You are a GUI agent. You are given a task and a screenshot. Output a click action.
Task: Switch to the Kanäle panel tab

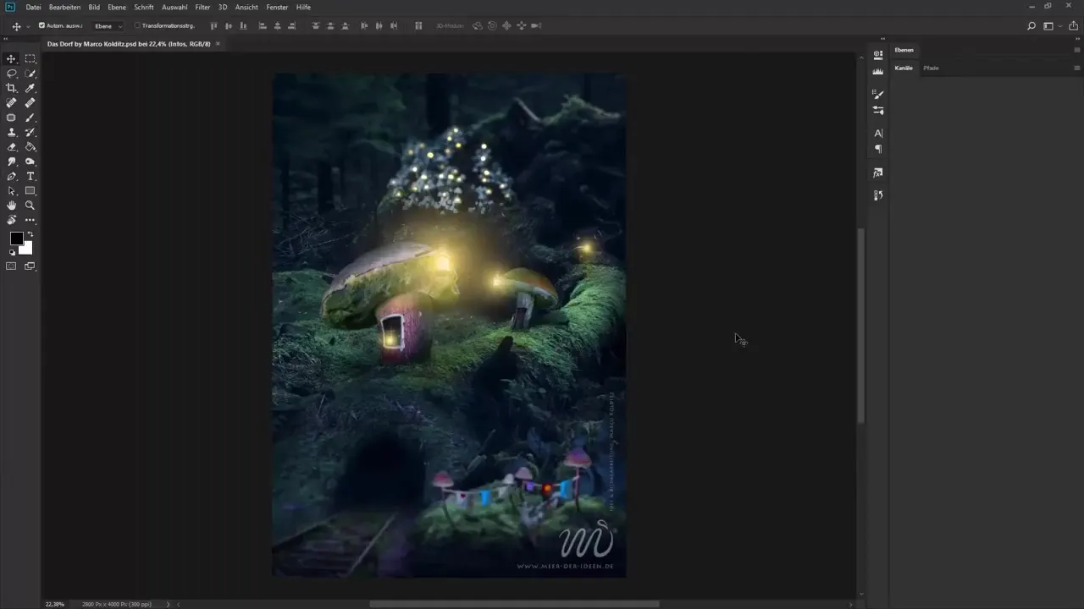click(x=904, y=68)
